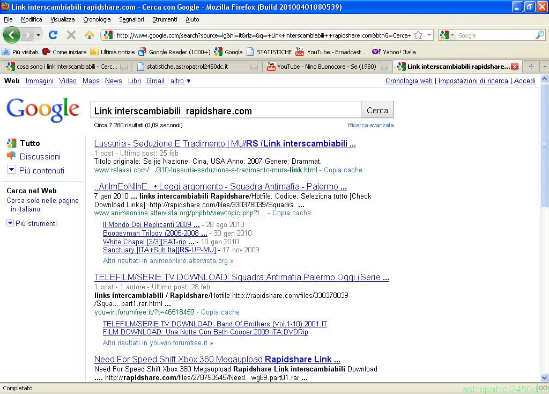
Task: Open the Modifica menu
Action: point(32,19)
